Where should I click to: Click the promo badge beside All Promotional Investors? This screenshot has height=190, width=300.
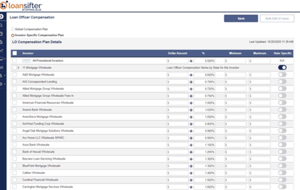[27, 61]
